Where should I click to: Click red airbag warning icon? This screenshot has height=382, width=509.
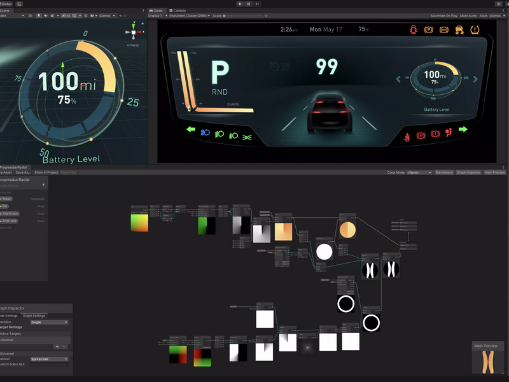coord(449,132)
